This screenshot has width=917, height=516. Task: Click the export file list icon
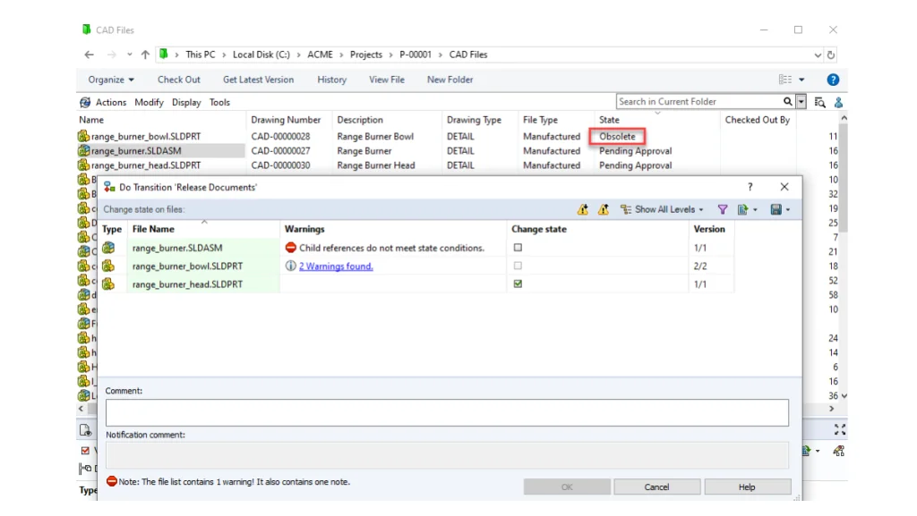[x=742, y=209]
